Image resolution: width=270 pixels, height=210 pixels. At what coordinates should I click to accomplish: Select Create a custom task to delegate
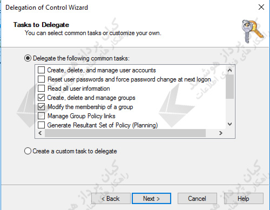point(28,151)
